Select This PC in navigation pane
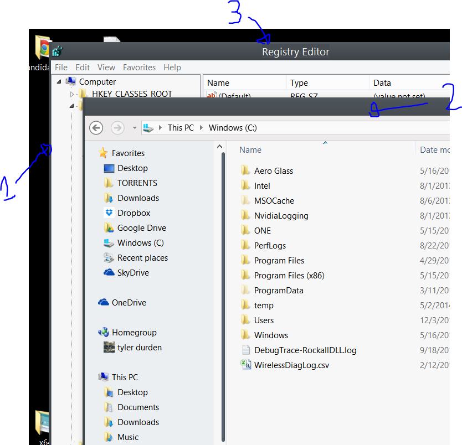Screen dimensions: 462x445 click(124, 377)
